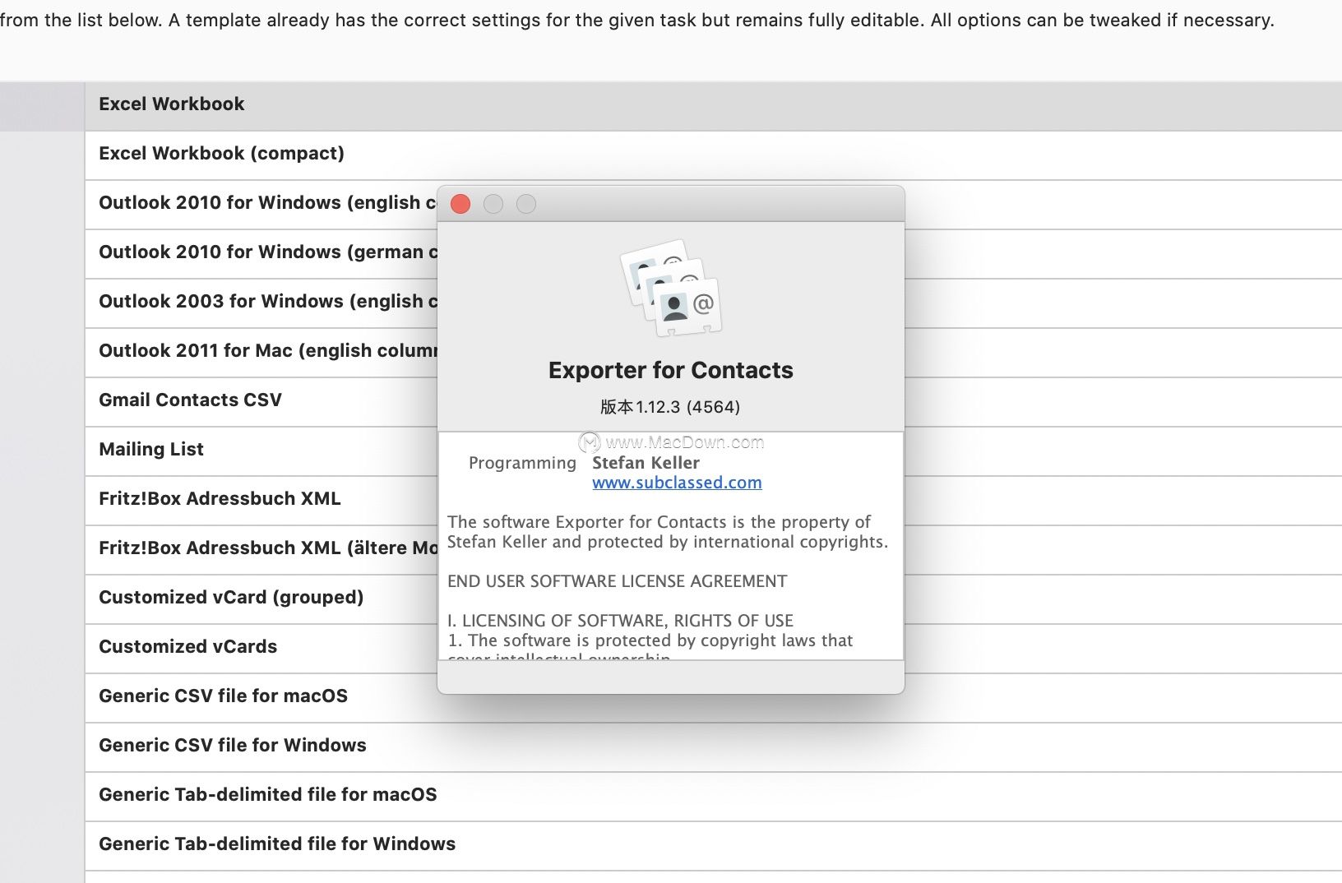Click the Programming label in About window
1342x883 pixels.
522,463
